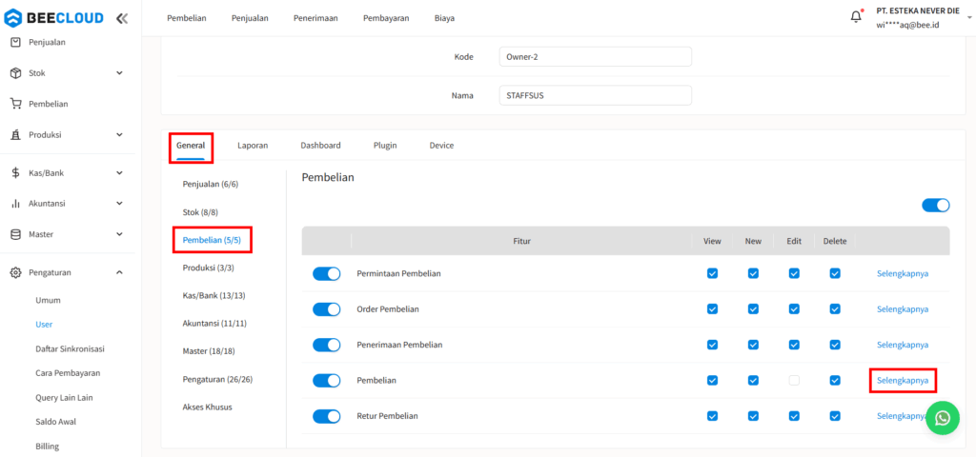The width and height of the screenshot is (976, 457).
Task: Click the notification bell icon
Action: coord(856,17)
